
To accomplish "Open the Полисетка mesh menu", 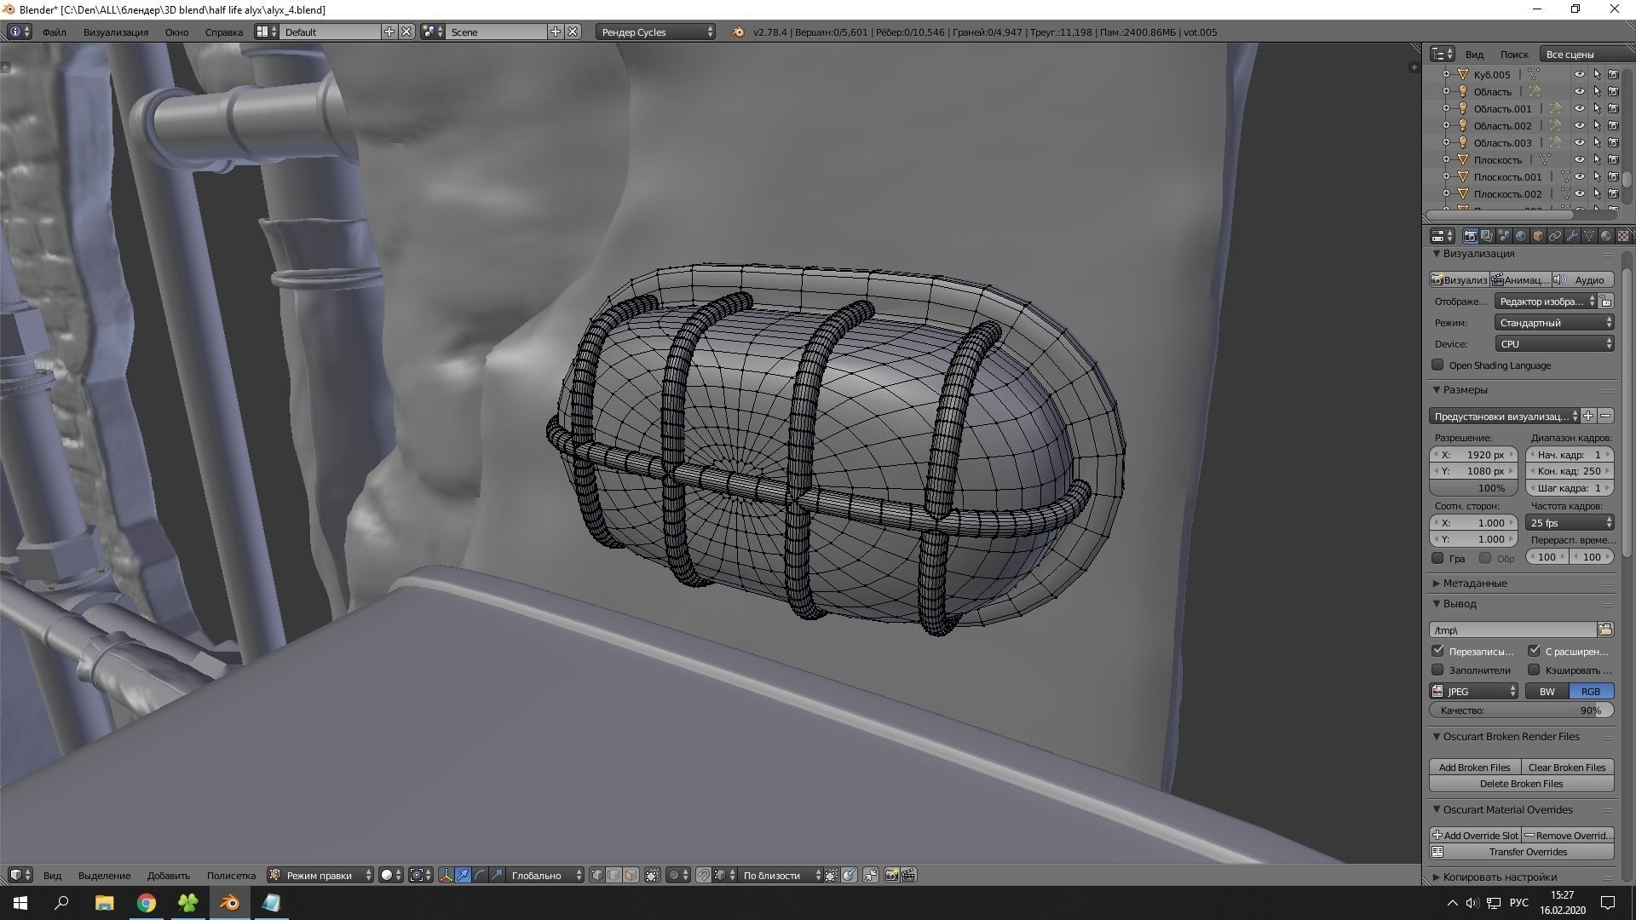I will point(231,875).
